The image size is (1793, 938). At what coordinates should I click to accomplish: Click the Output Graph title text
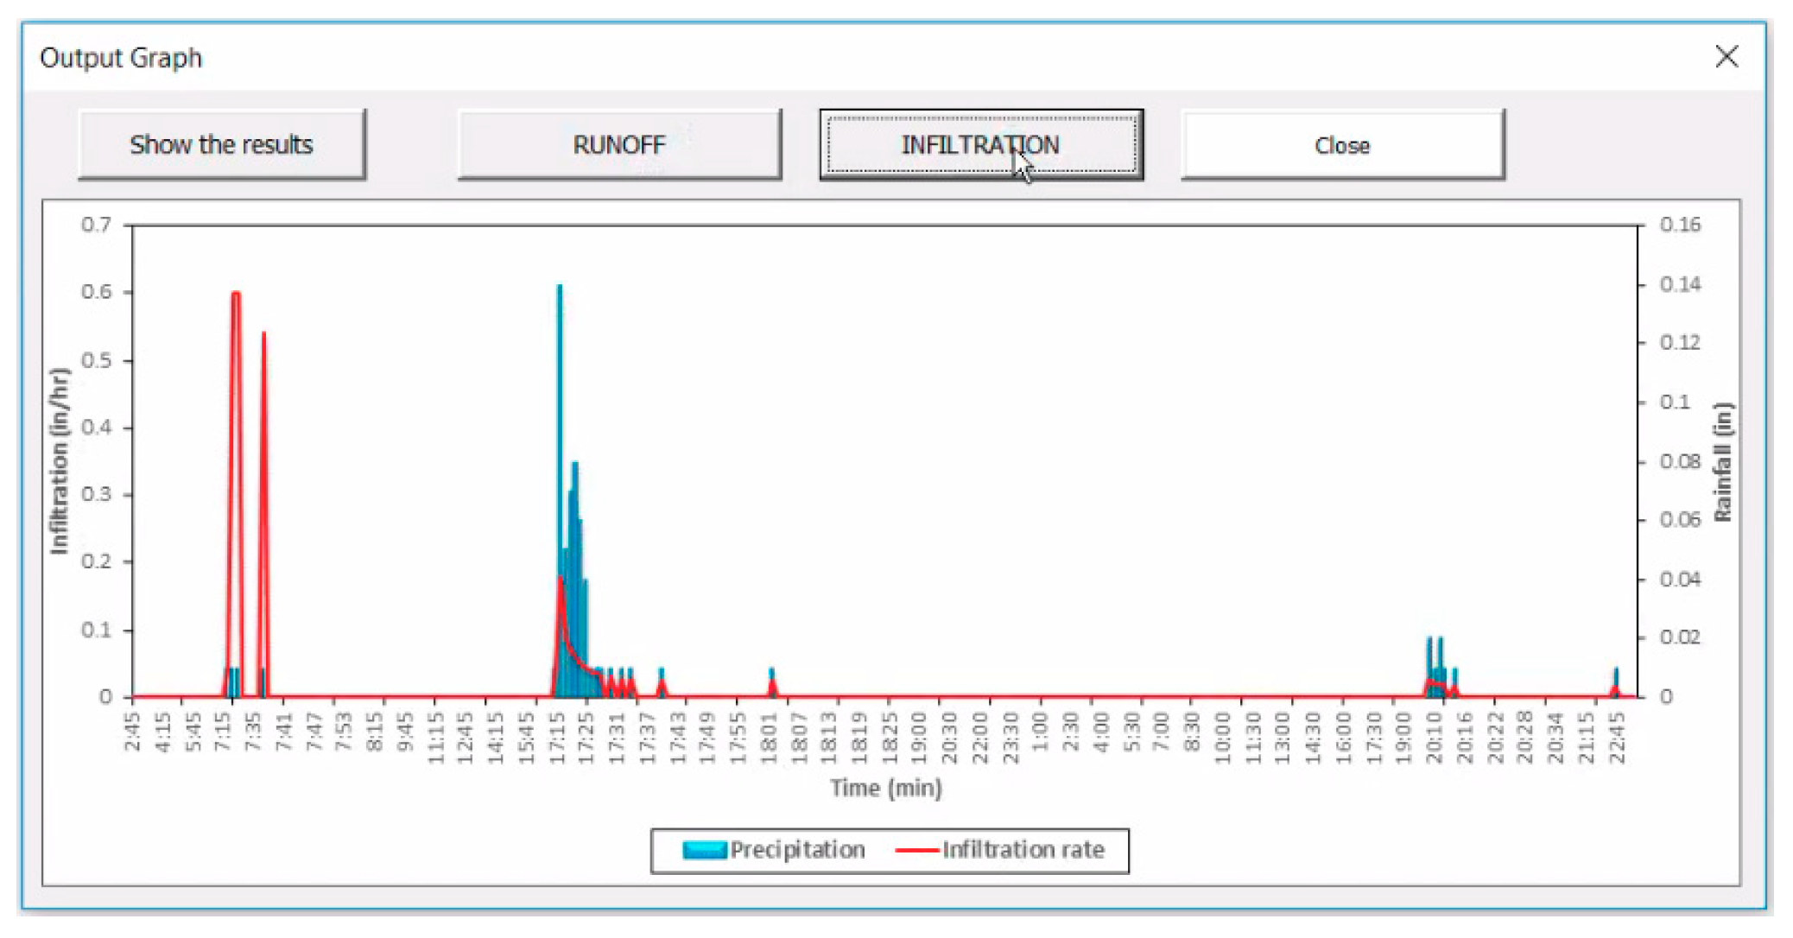coord(121,58)
